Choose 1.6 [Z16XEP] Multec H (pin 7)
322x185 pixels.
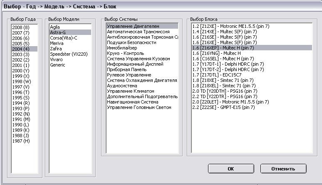tap(223, 48)
